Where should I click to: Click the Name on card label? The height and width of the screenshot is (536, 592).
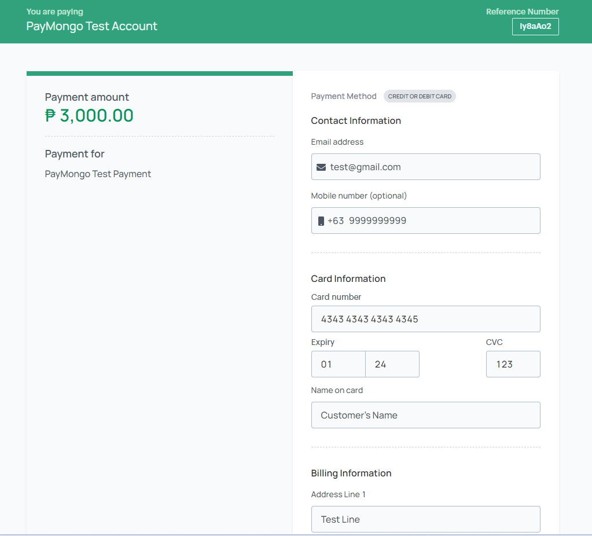click(x=337, y=390)
